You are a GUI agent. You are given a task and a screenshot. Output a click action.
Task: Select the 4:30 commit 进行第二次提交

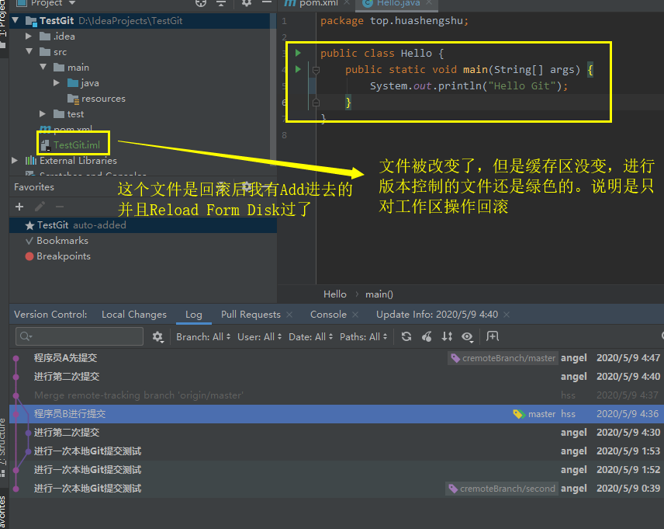point(337,433)
